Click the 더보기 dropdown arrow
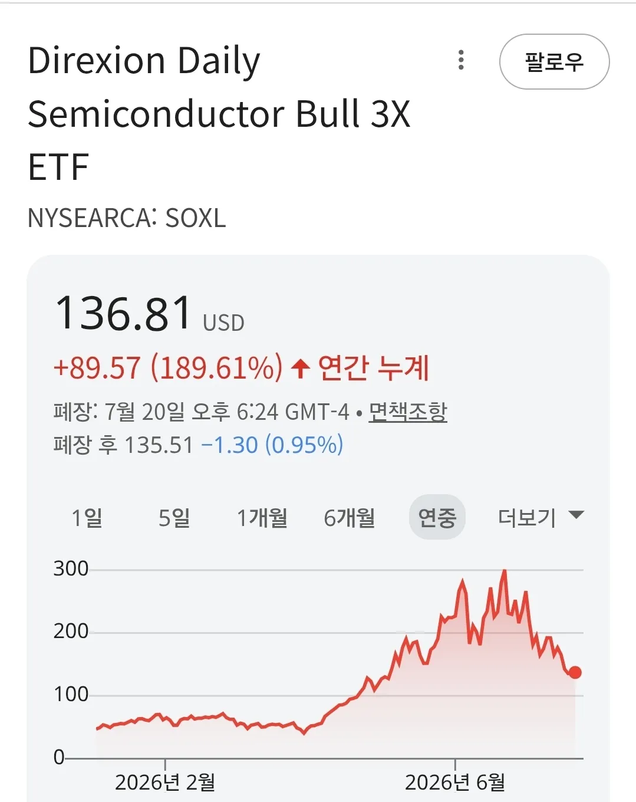636x802 pixels. 576,515
